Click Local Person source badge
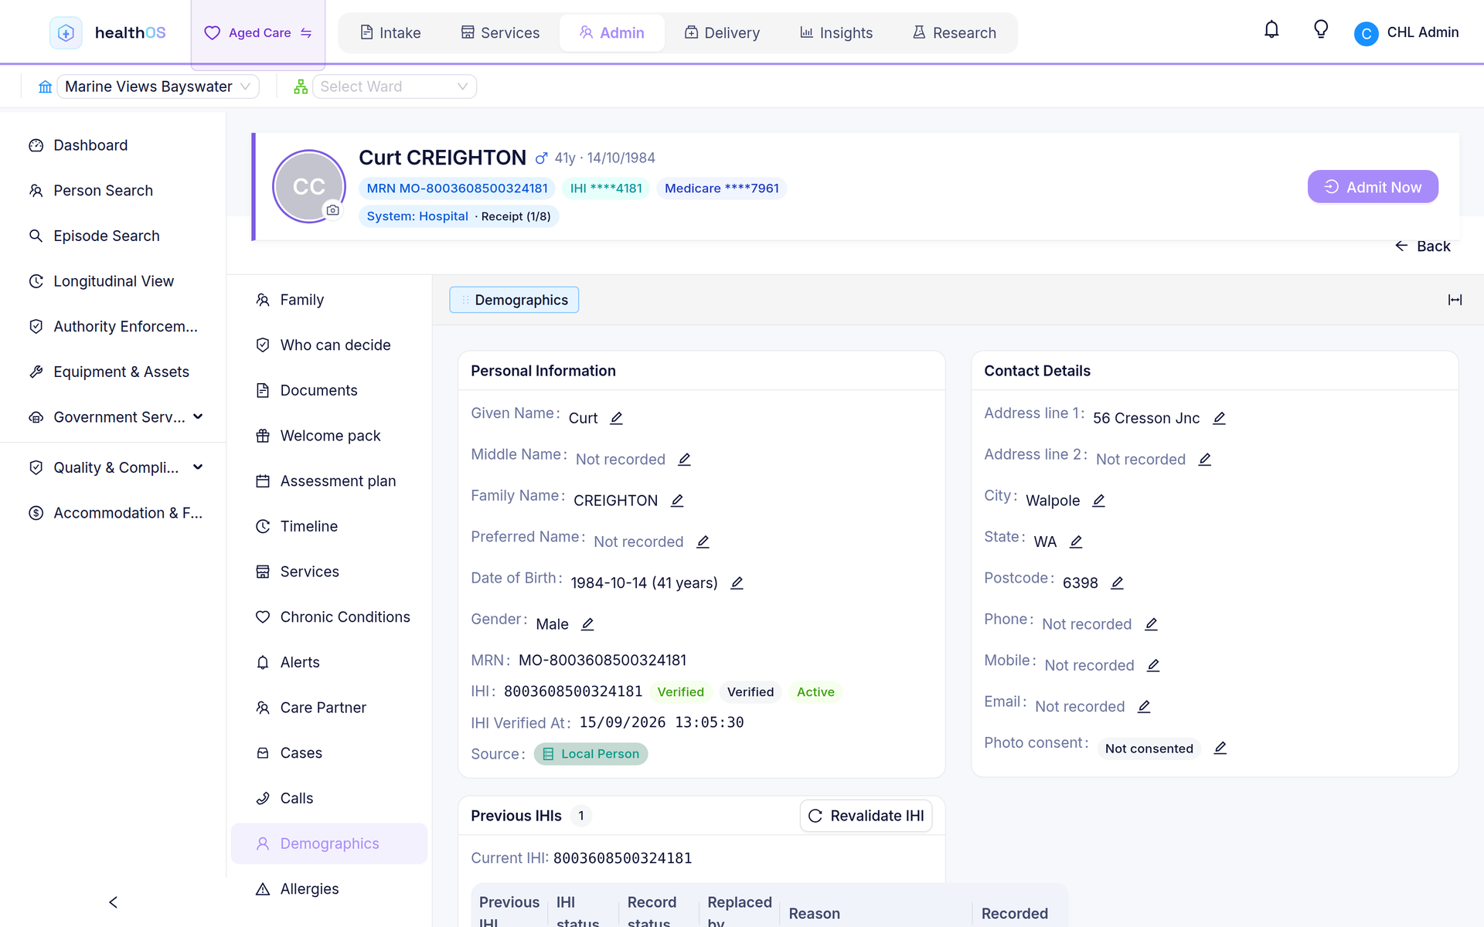Screen dimensions: 1484x927 (x=591, y=754)
